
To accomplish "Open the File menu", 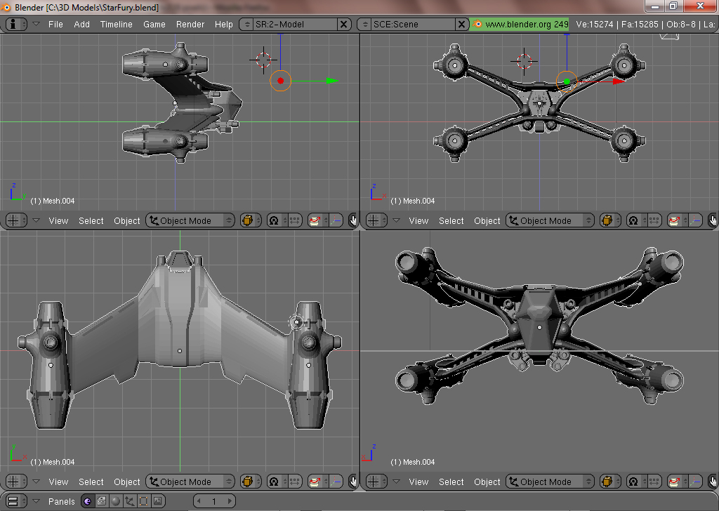I will point(55,24).
